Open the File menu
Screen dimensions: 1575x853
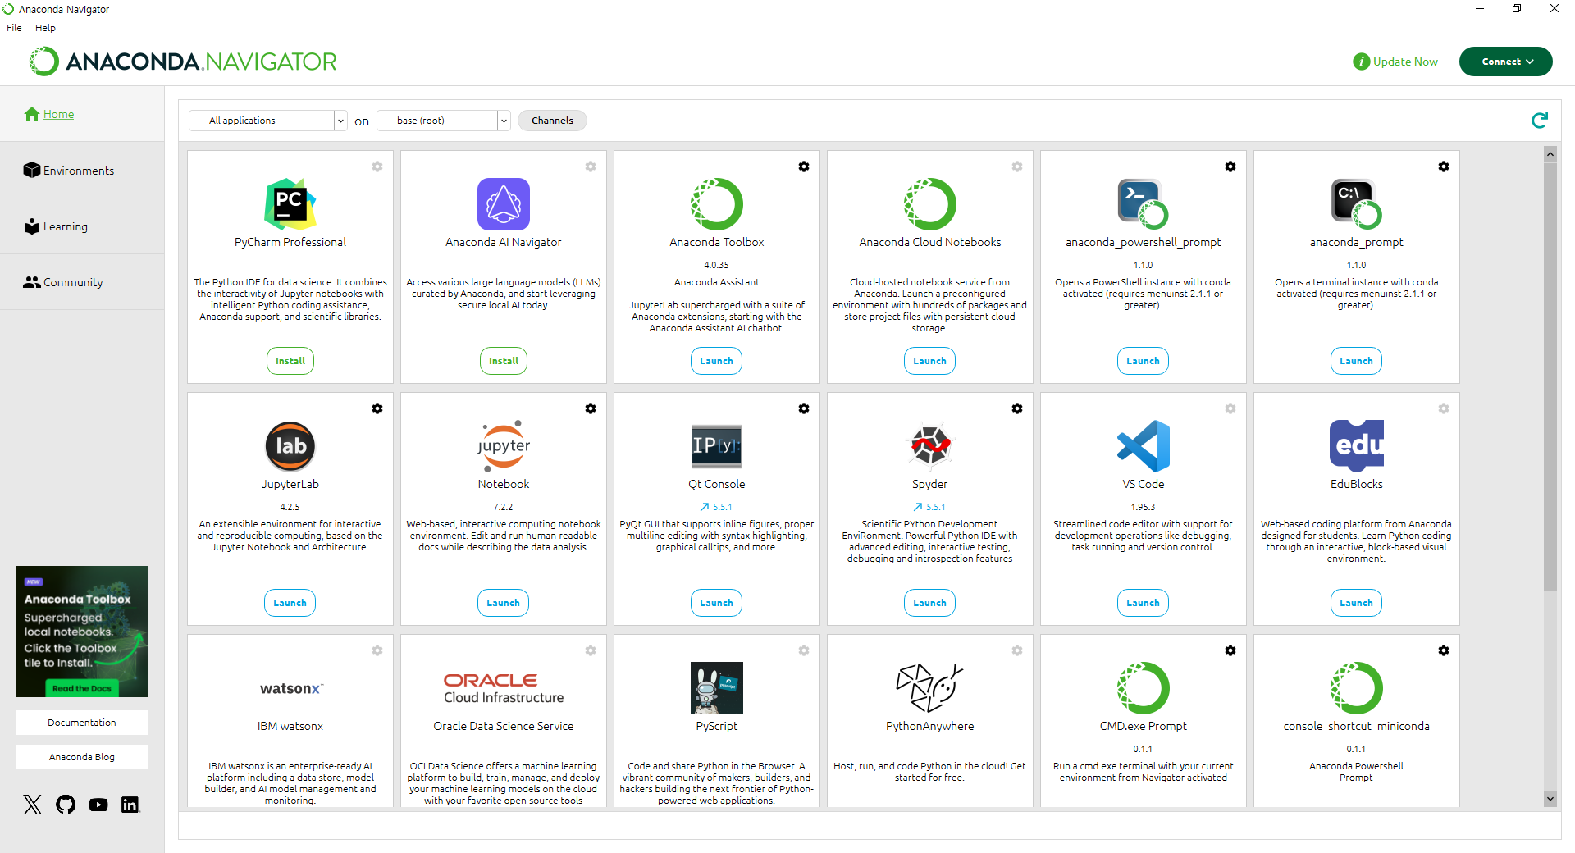(14, 28)
